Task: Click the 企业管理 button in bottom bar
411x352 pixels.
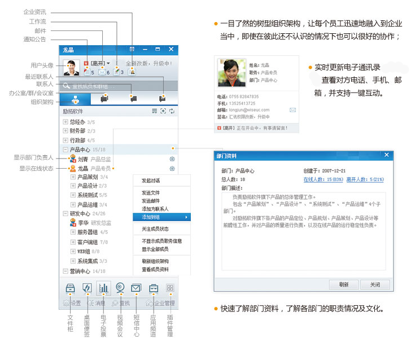Action: (160, 303)
